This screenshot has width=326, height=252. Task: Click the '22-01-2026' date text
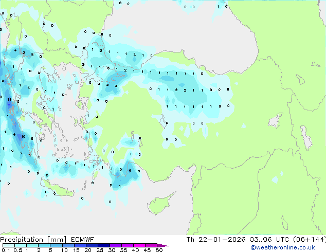tap(222, 240)
